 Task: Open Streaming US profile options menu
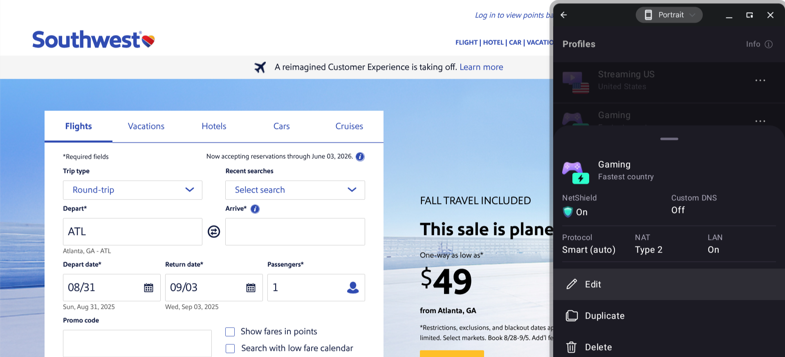(x=760, y=80)
